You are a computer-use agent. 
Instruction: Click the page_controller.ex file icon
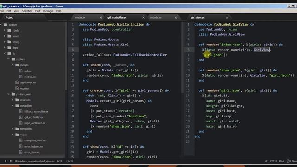(x=21, y=123)
